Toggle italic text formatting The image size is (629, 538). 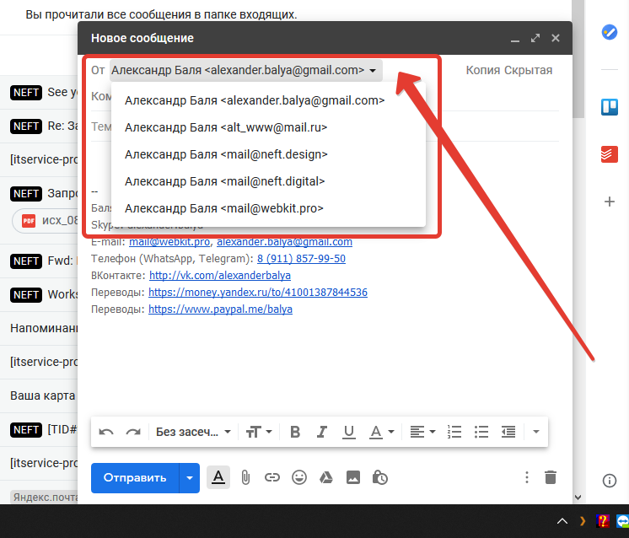tap(321, 432)
